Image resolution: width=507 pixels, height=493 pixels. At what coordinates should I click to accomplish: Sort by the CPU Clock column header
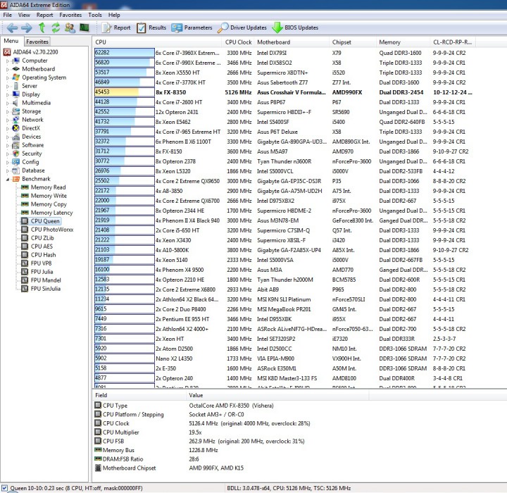click(238, 42)
